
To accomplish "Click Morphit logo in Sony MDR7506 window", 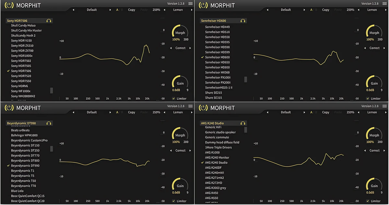I will (9, 5).
